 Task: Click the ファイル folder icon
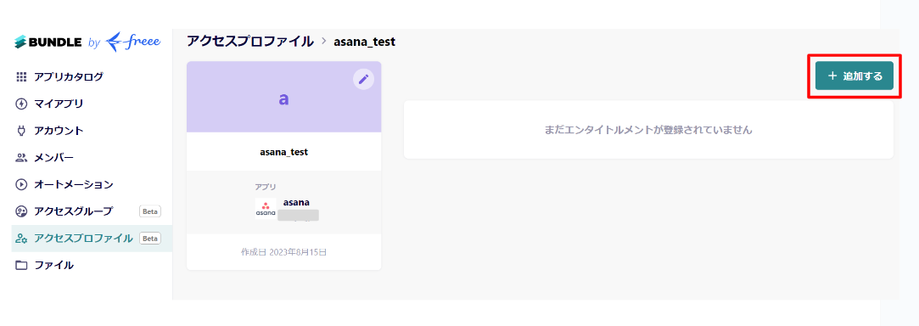pyautogui.click(x=22, y=265)
